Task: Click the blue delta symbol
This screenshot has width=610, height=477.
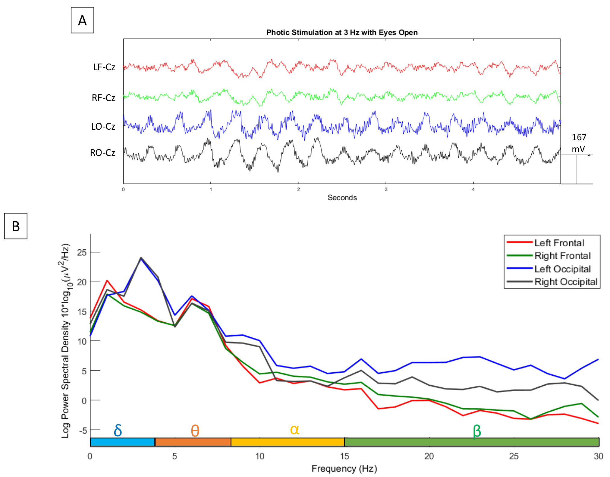Action: click(x=118, y=430)
